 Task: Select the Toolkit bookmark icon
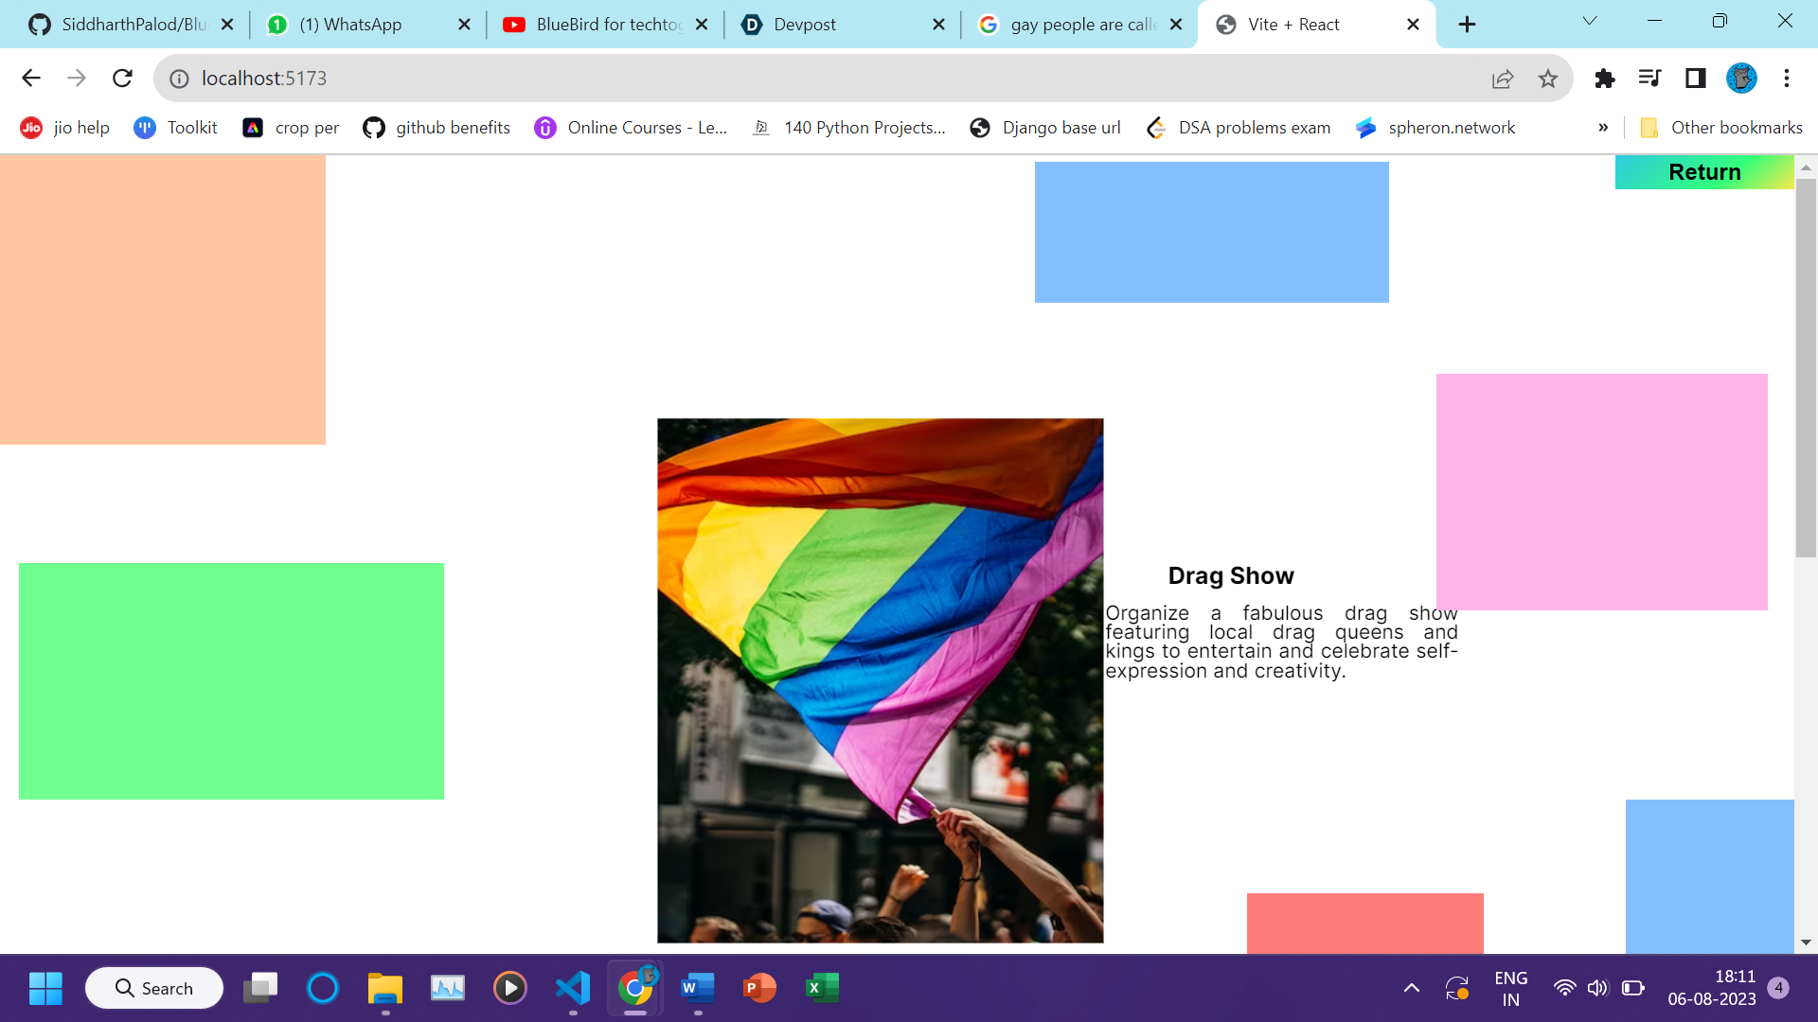click(x=145, y=127)
